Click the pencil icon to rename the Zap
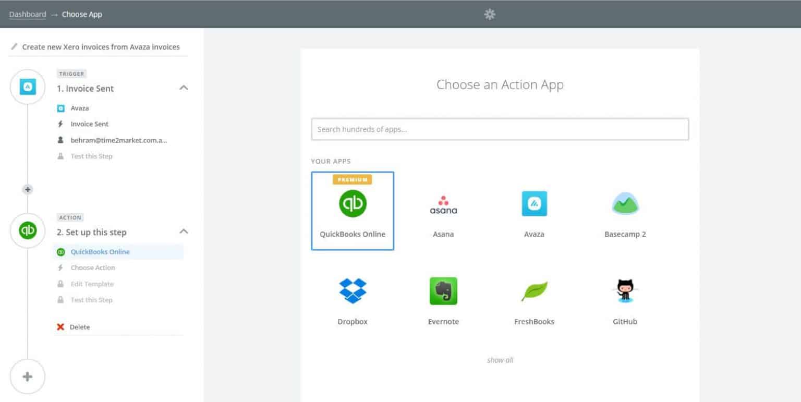 [x=15, y=46]
